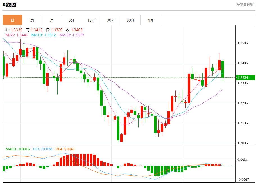Screen dimensions: 256x183
Task: Click the MA10 indicator label
Action: pos(44,35)
